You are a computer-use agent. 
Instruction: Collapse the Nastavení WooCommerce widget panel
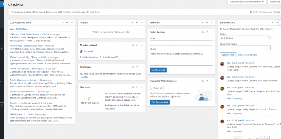pos(212,81)
